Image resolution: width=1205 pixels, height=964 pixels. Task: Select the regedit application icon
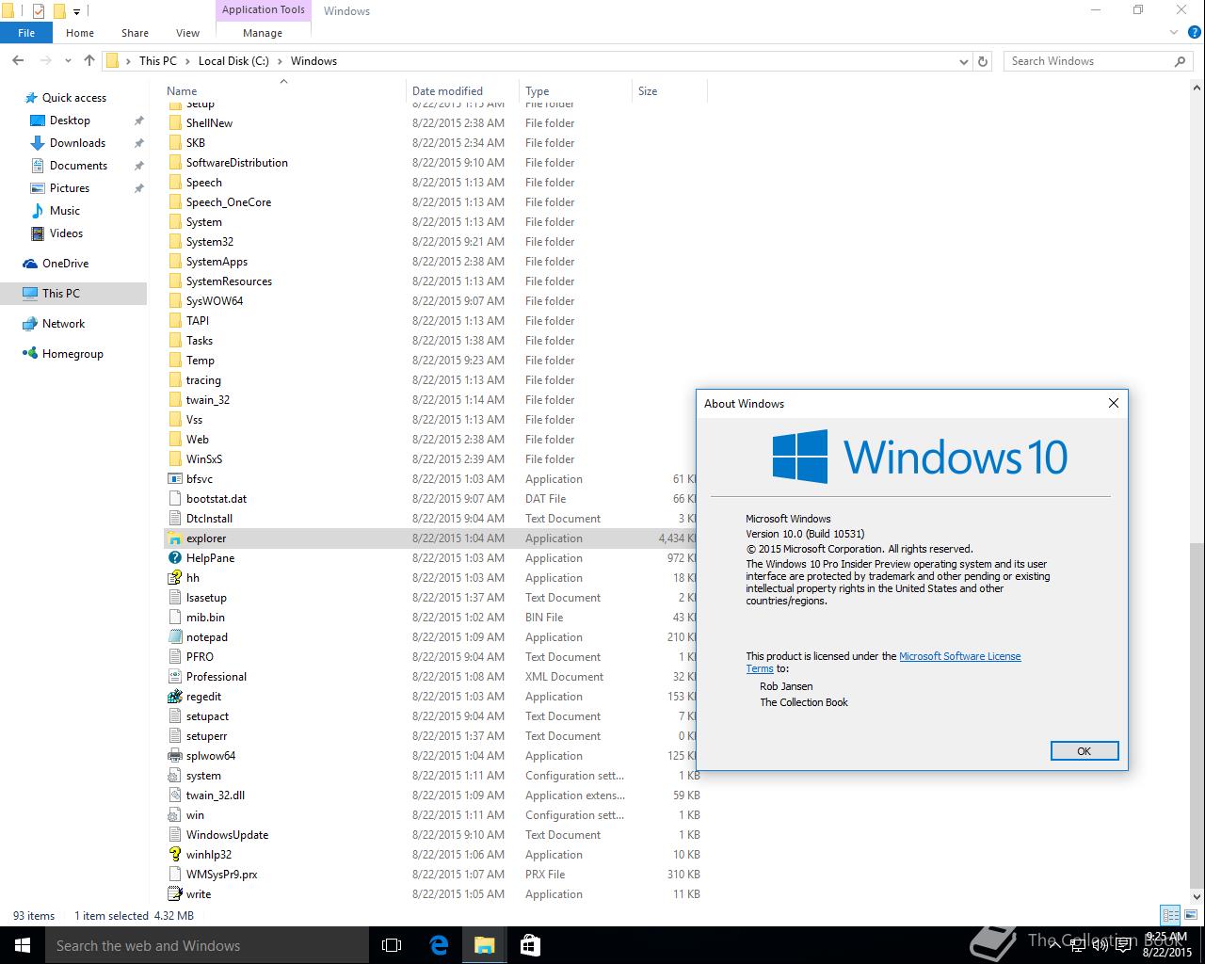[x=175, y=697]
